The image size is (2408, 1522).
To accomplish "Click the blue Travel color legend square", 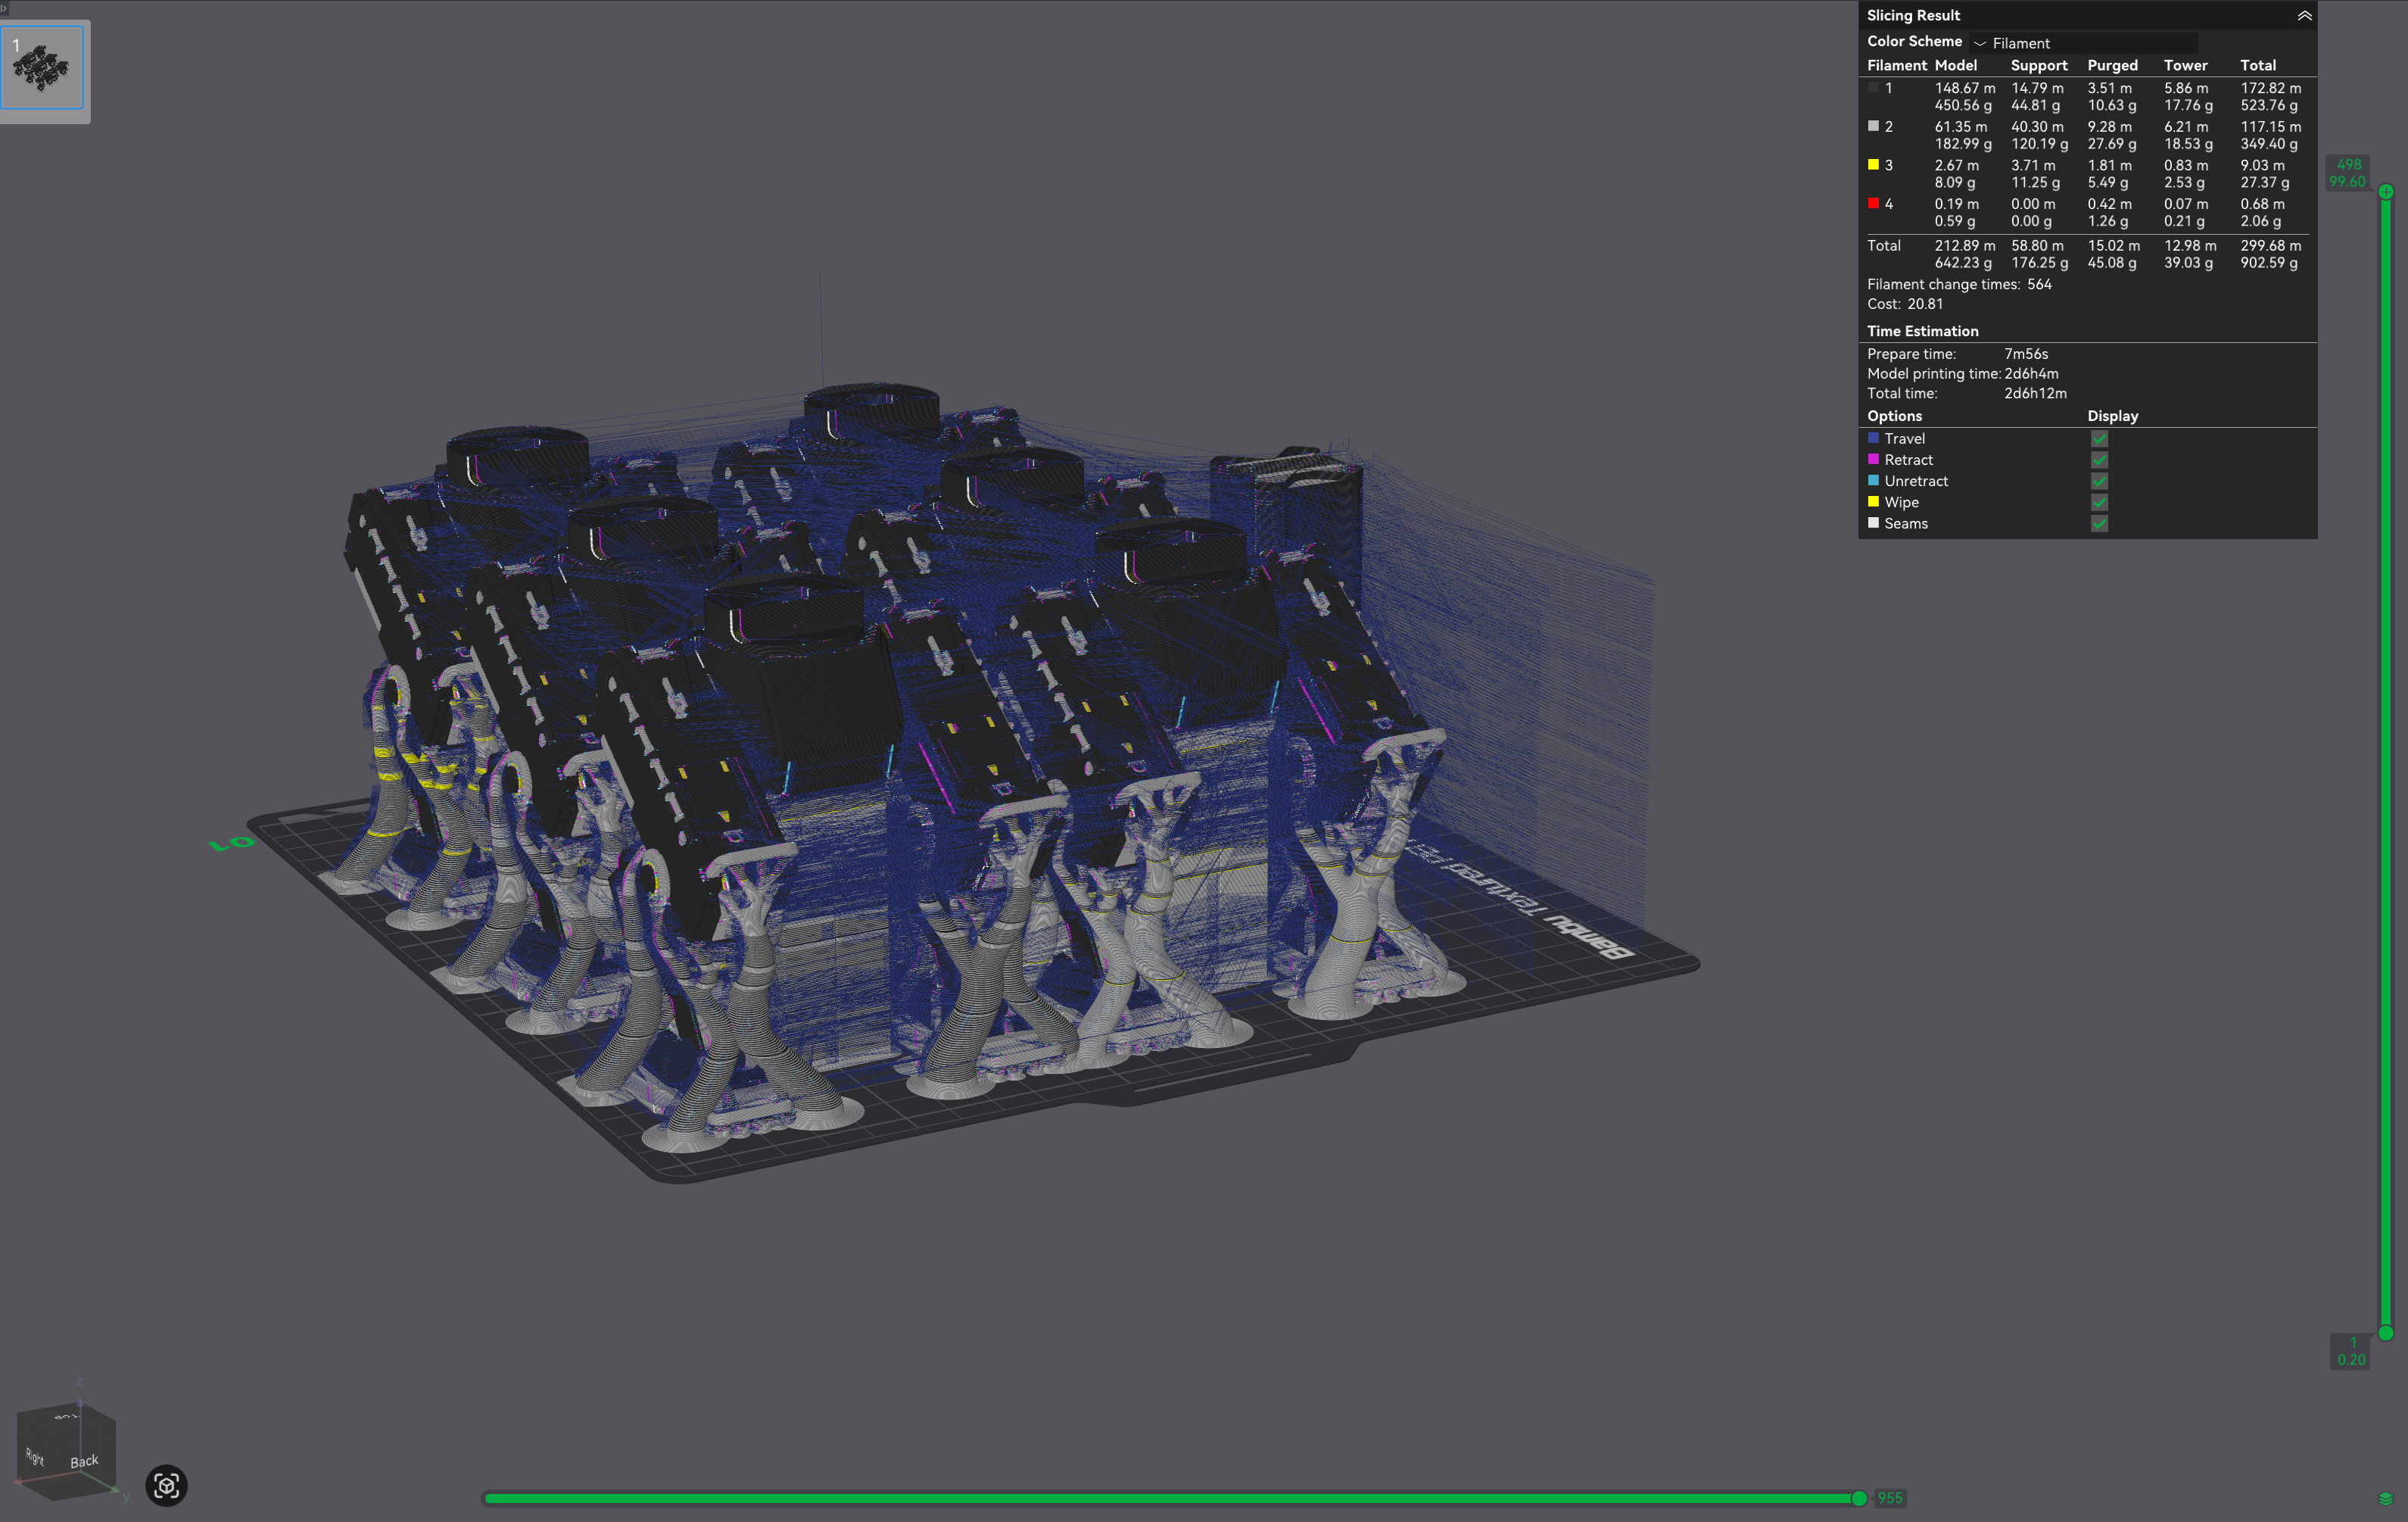I will point(1873,438).
